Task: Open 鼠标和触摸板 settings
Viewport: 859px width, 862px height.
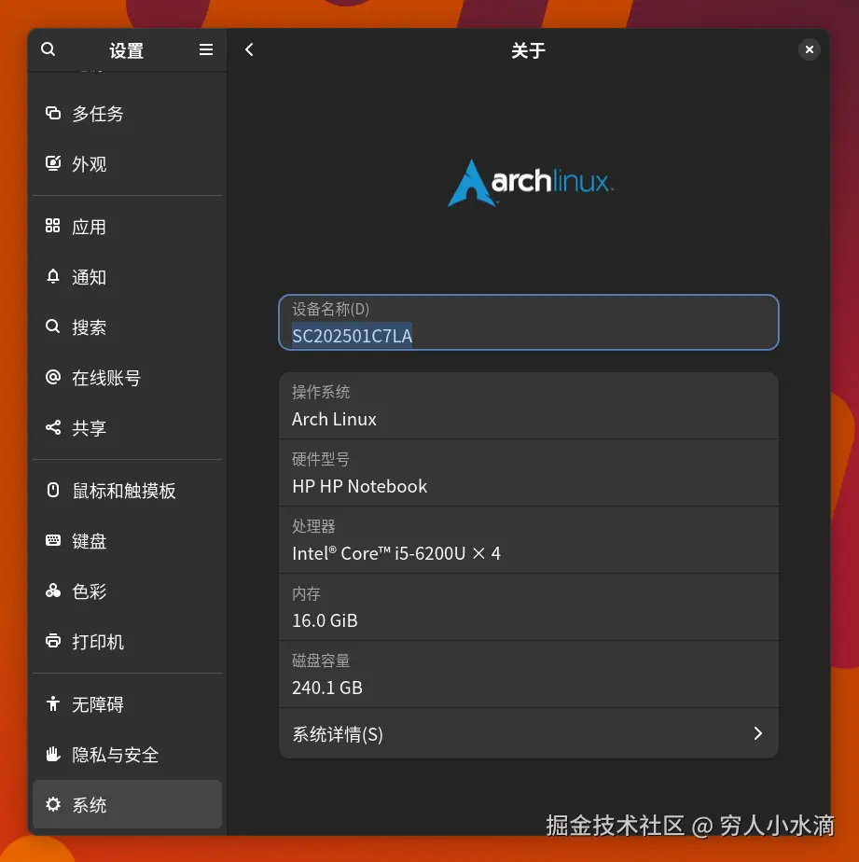Action: coord(128,491)
